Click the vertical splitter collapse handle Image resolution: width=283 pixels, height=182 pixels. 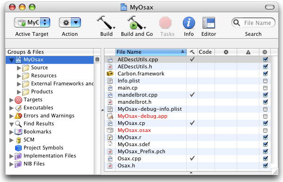pyautogui.click(x=103, y=110)
